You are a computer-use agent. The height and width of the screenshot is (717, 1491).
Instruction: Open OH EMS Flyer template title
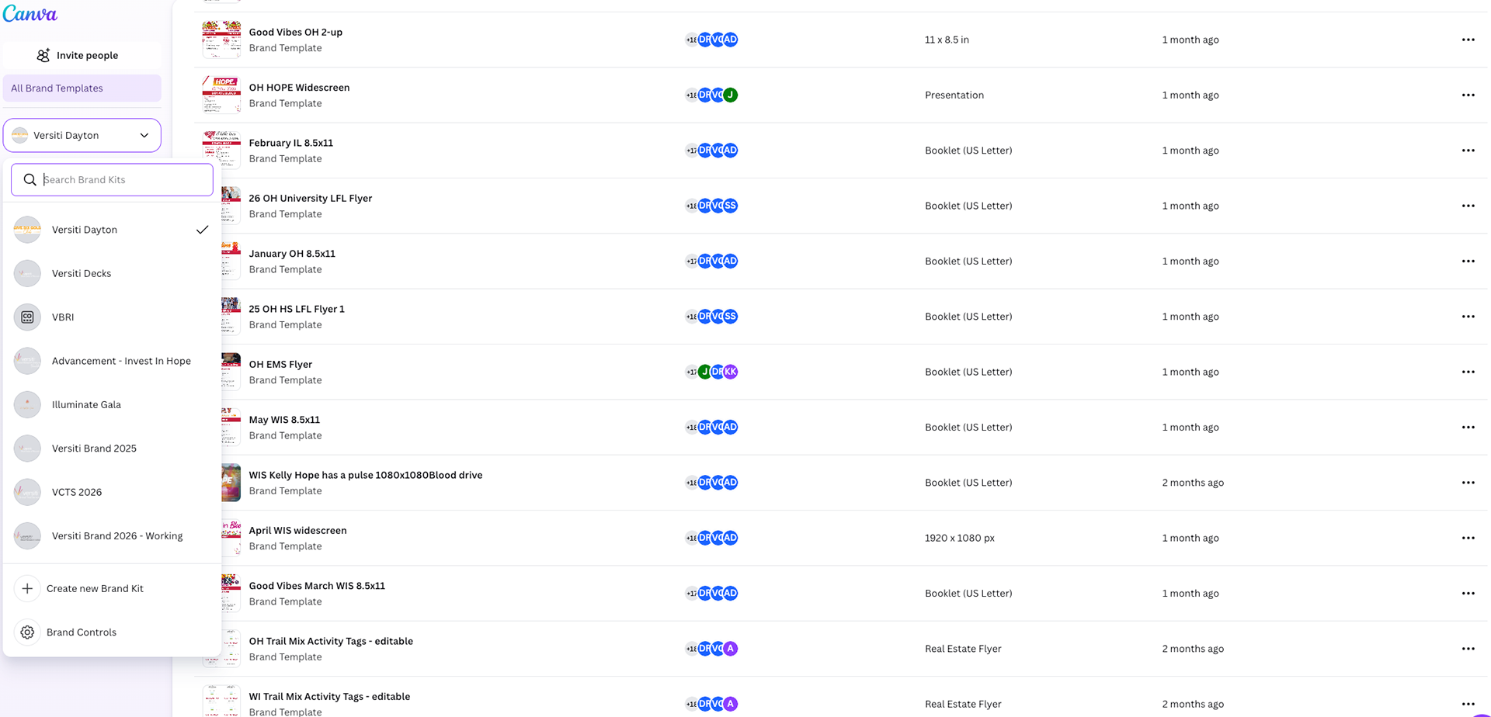pos(280,364)
